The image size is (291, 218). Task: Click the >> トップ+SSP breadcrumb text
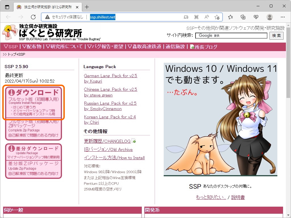pos(14,54)
